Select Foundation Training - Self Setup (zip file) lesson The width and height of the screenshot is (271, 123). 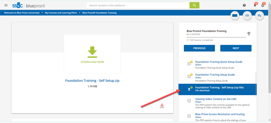coord(218,89)
